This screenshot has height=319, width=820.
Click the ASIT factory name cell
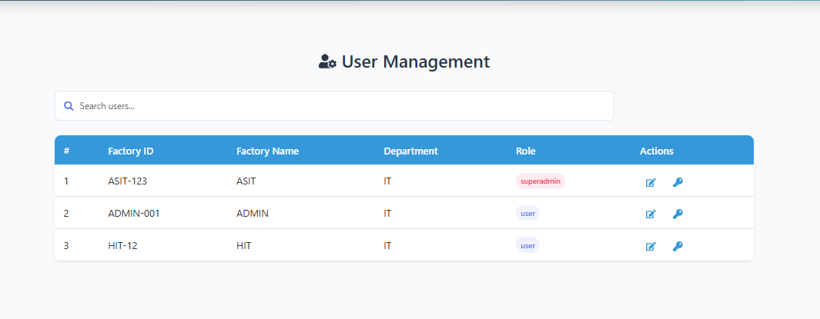pyautogui.click(x=246, y=181)
